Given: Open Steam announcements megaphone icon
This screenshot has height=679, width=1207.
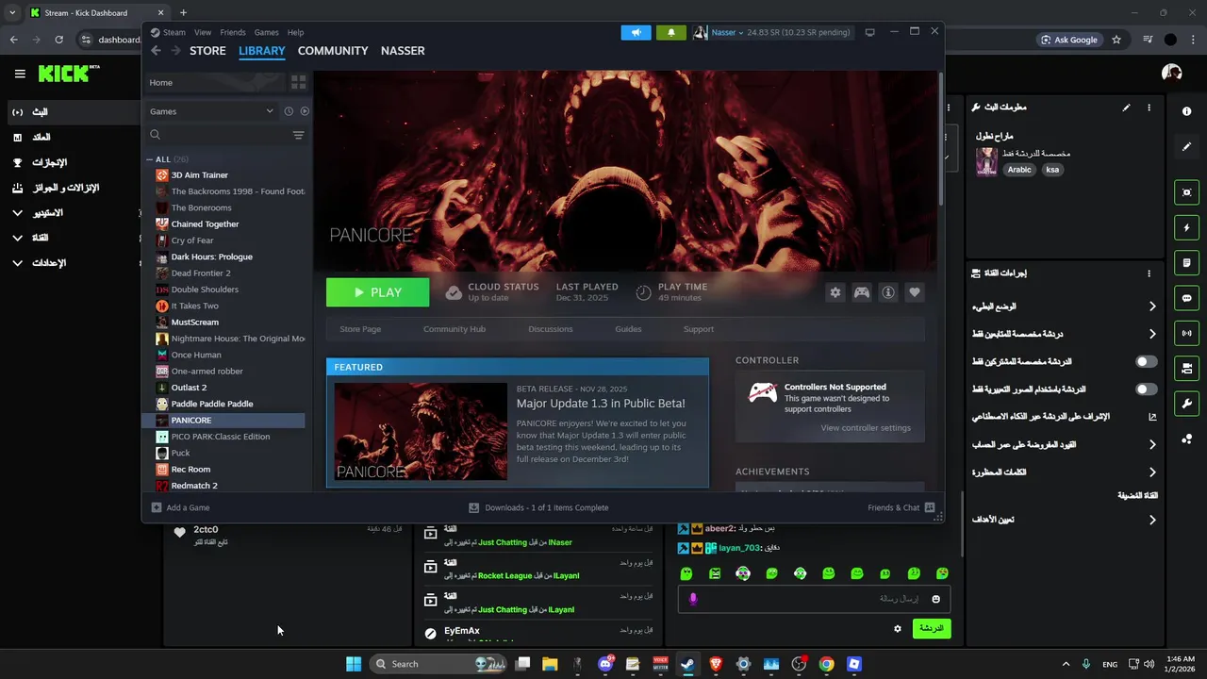Looking at the screenshot, I should click(636, 32).
